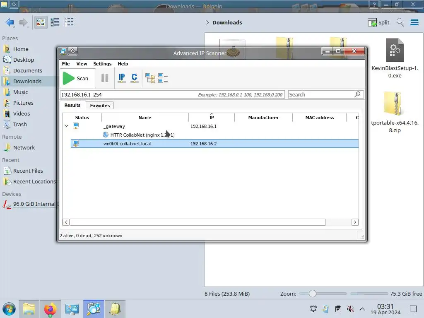This screenshot has height=318, width=424.
Task: Click IP address 192.168.16.2 cell
Action: pos(203,144)
